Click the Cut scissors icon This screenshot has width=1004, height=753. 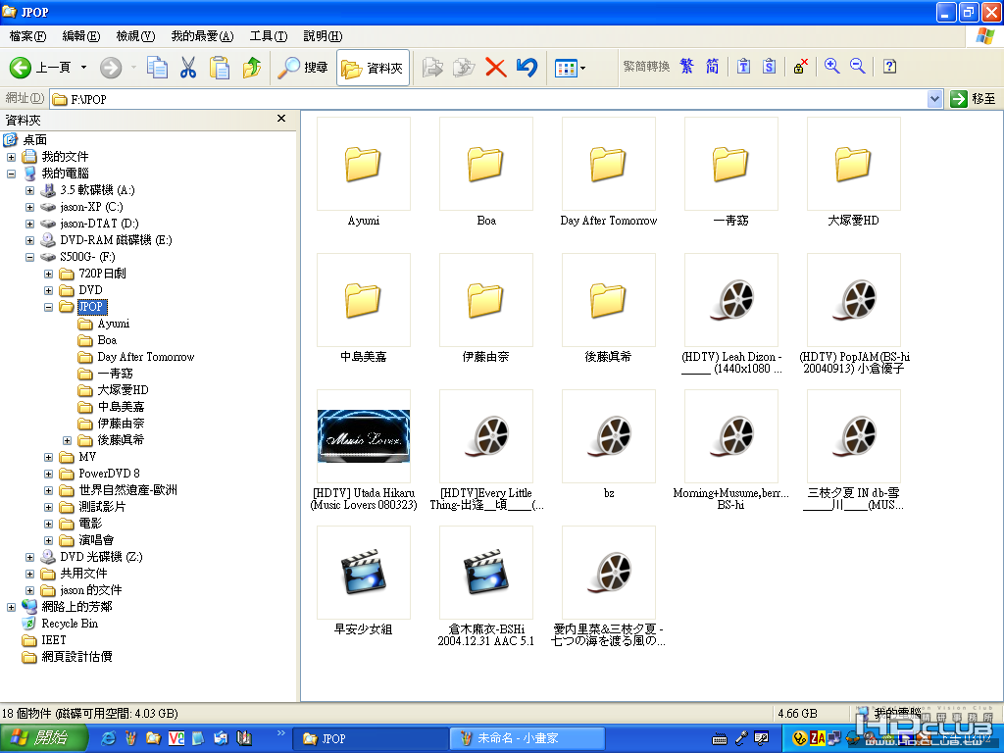click(x=188, y=68)
